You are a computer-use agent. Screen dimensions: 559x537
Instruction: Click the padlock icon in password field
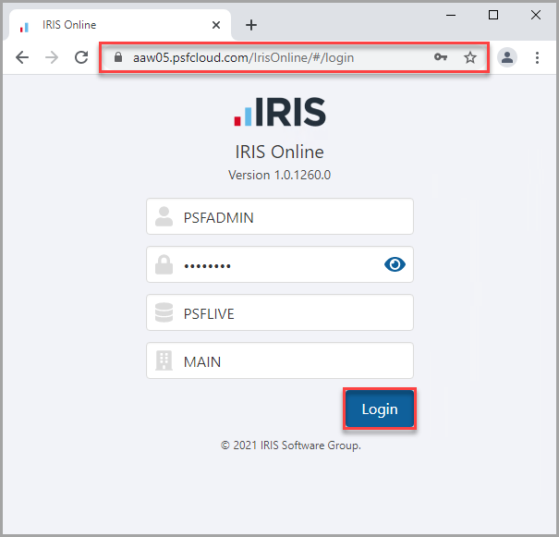coord(164,265)
